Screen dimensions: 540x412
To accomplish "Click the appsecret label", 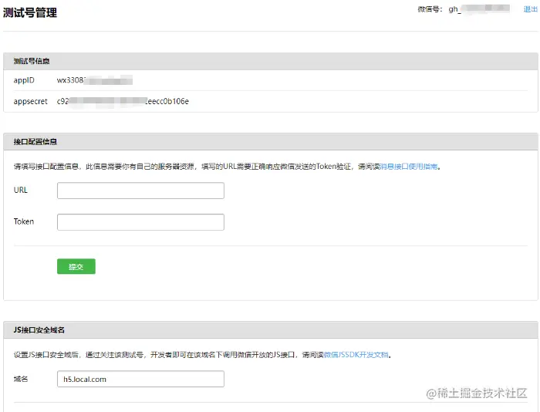I will [x=31, y=101].
